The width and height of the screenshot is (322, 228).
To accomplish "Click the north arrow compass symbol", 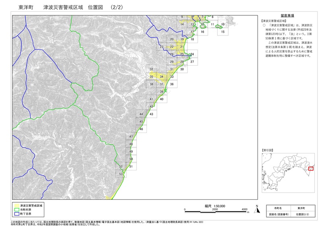I will [x=256, y=208].
